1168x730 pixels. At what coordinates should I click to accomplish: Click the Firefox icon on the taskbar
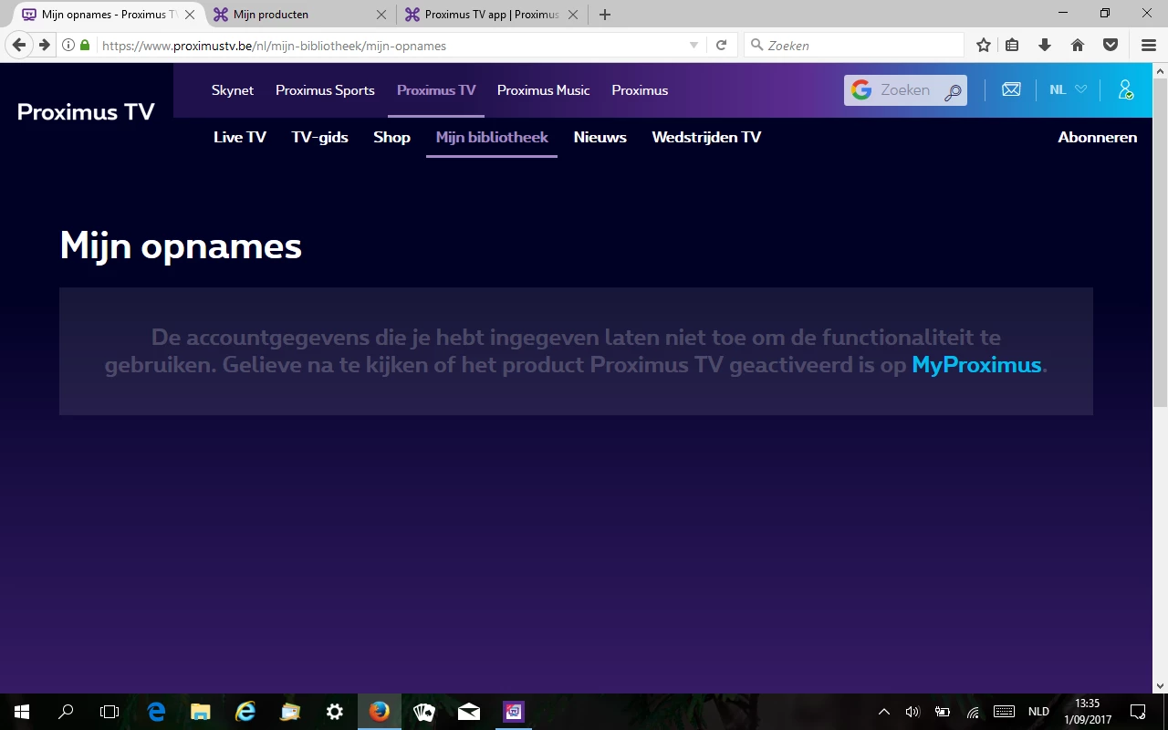point(380,712)
